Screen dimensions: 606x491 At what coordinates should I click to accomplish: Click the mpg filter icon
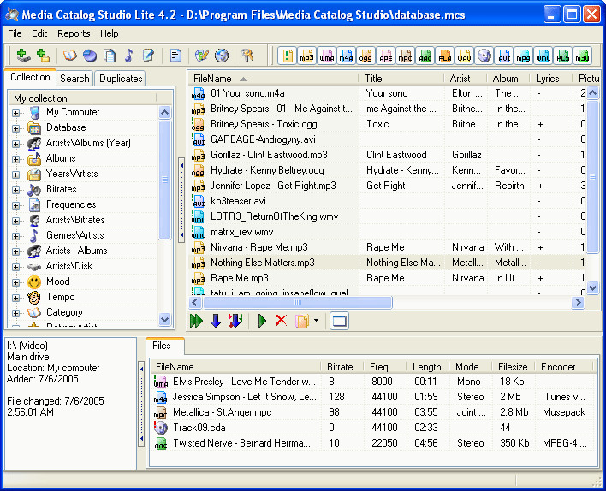[524, 56]
